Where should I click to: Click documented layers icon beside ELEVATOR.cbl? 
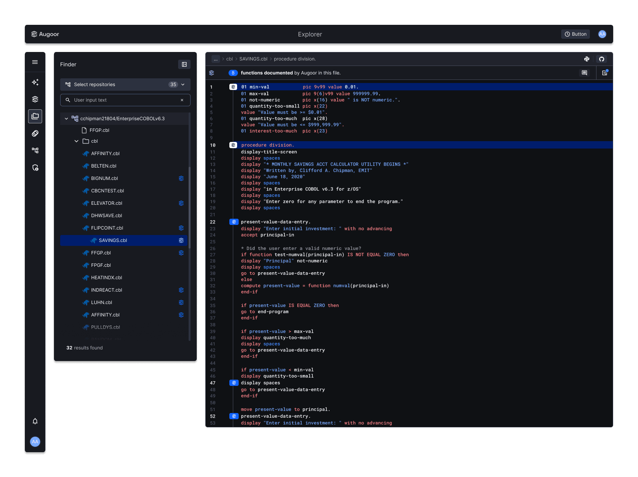pyautogui.click(x=181, y=203)
